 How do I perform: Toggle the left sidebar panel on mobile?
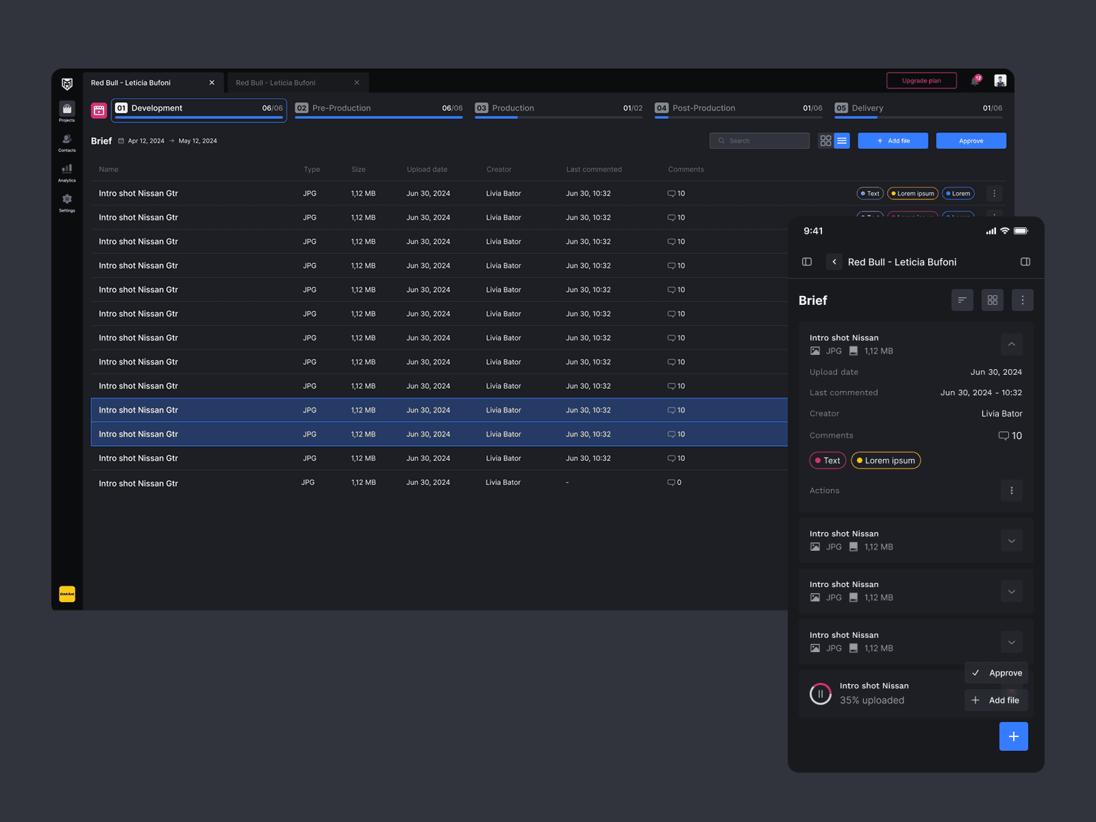point(807,262)
